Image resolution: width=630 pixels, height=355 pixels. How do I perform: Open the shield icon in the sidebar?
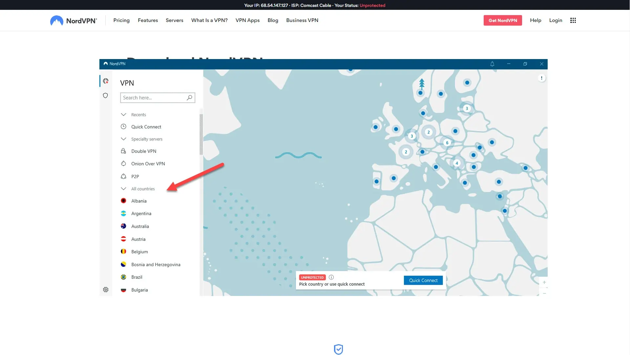tap(105, 95)
